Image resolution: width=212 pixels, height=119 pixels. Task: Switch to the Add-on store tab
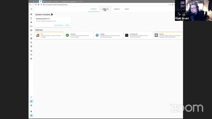105,9
